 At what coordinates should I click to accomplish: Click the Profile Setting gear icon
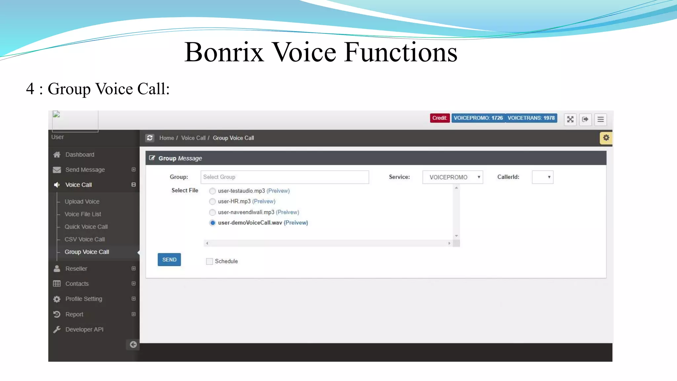57,299
